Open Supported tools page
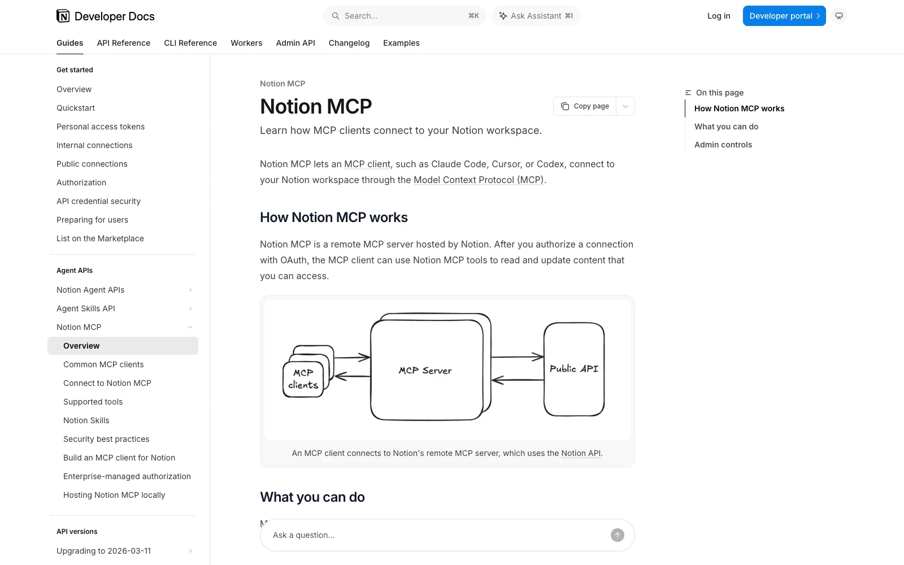 tap(93, 402)
